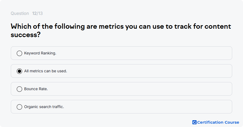Click blank space inside Bounce Rate card
243x127 pixels.
click(x=140, y=89)
